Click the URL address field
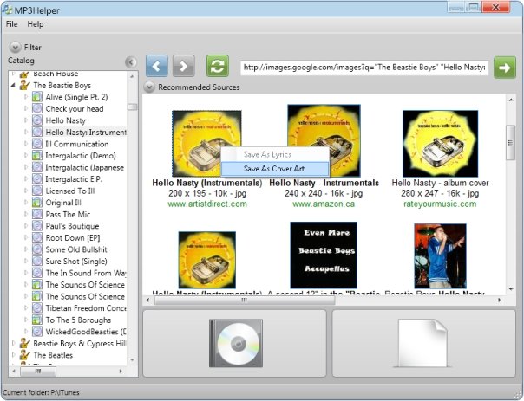524x401 pixels. click(x=364, y=68)
